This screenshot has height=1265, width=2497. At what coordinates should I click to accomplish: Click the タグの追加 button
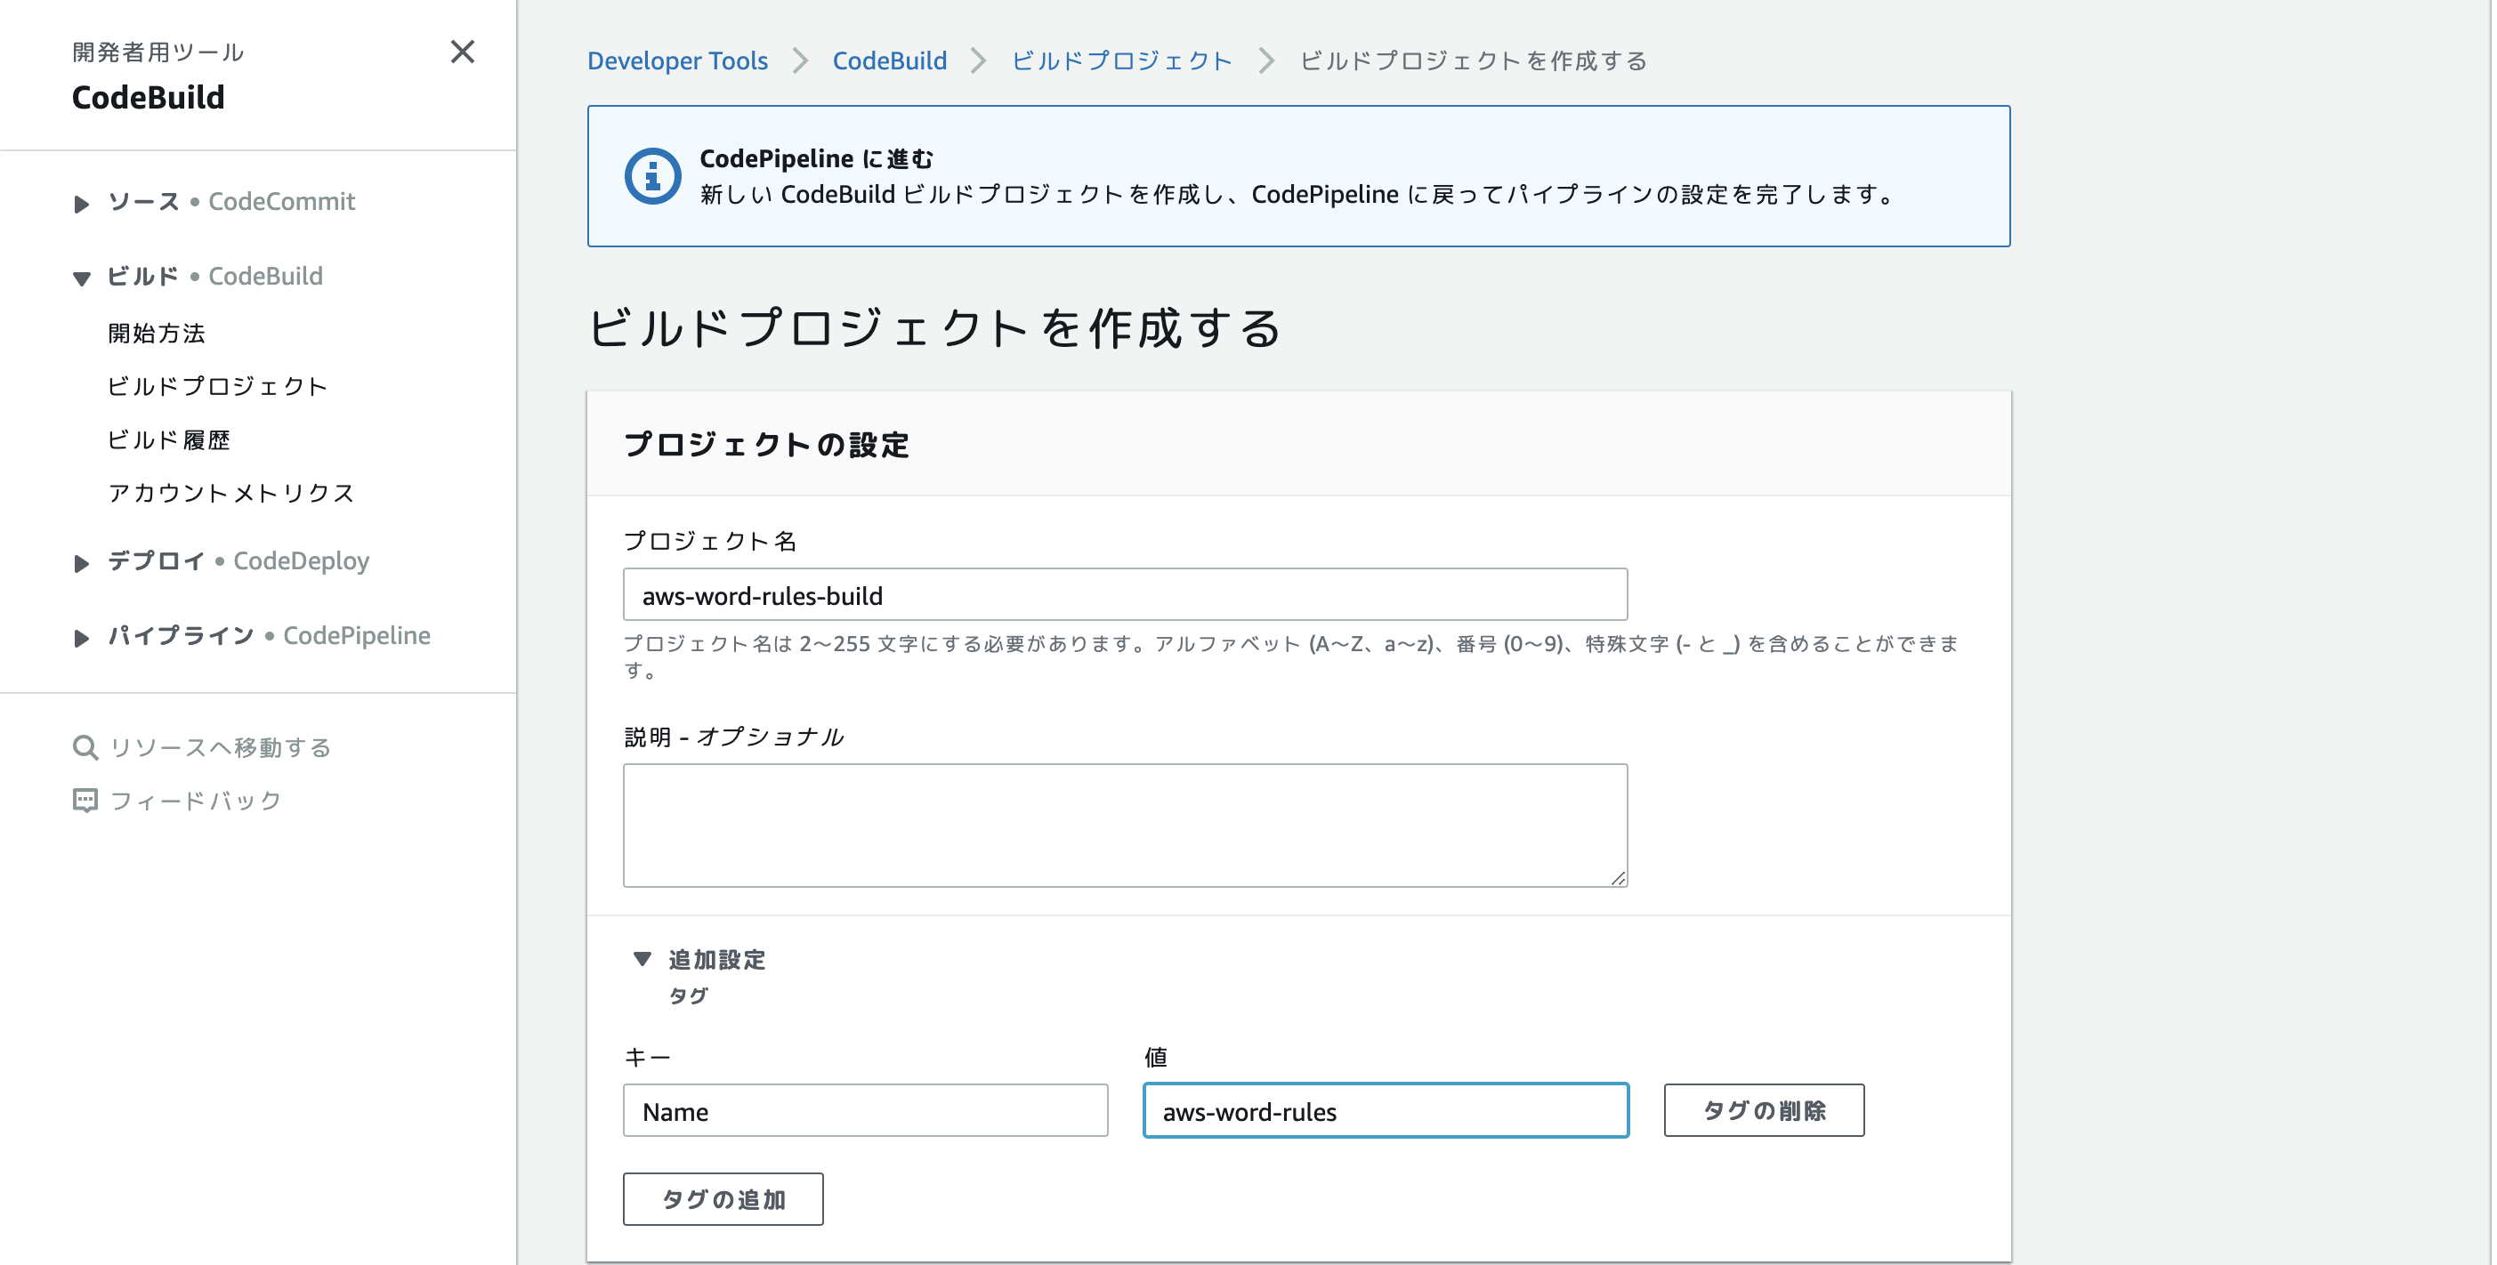[723, 1200]
